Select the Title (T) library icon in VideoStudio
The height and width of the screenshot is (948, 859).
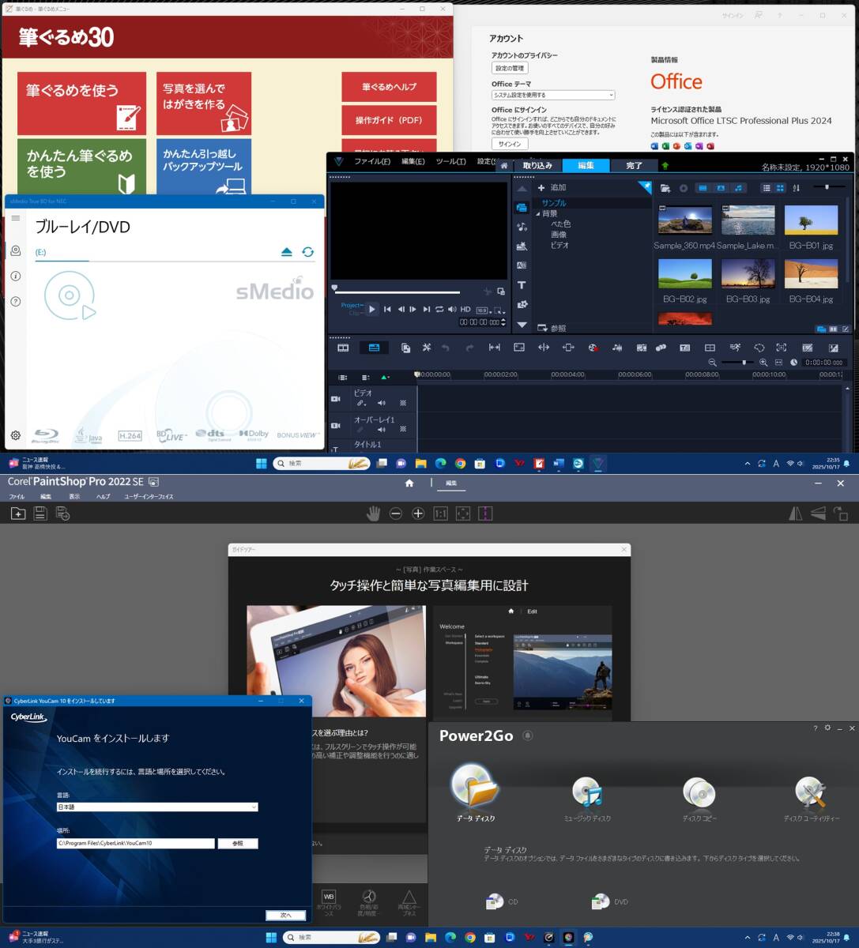[x=522, y=285]
